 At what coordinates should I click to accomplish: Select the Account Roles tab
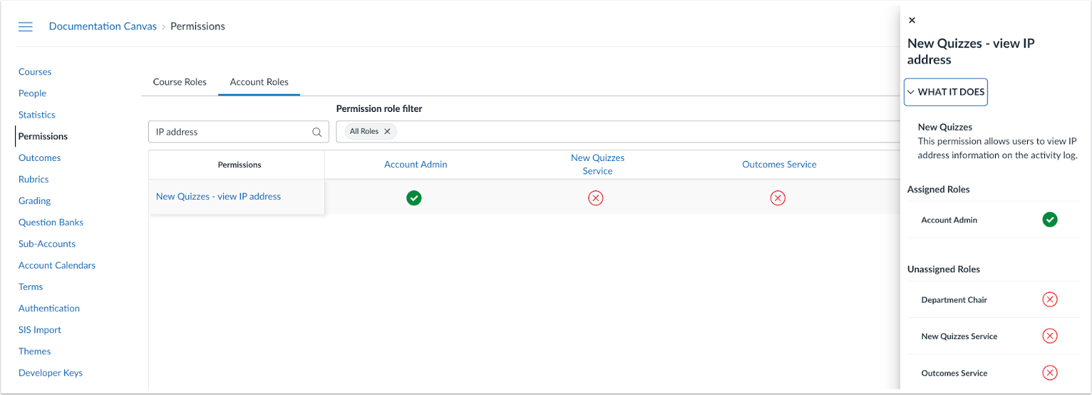click(x=259, y=82)
